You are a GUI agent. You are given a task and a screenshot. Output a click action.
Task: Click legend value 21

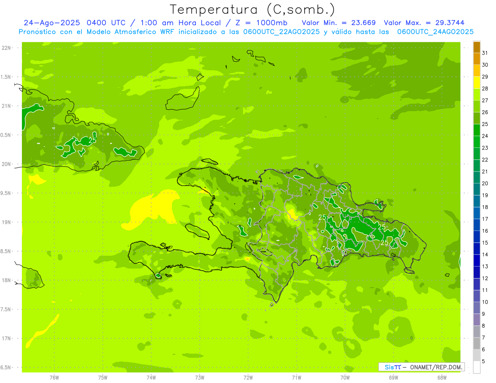(x=485, y=171)
